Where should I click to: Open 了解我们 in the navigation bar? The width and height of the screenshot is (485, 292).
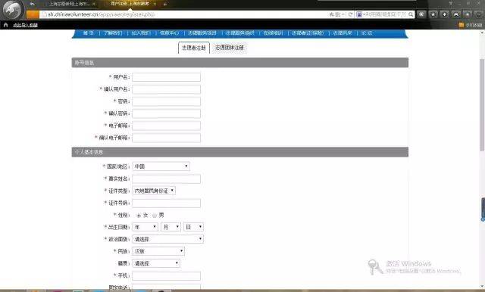point(113,33)
